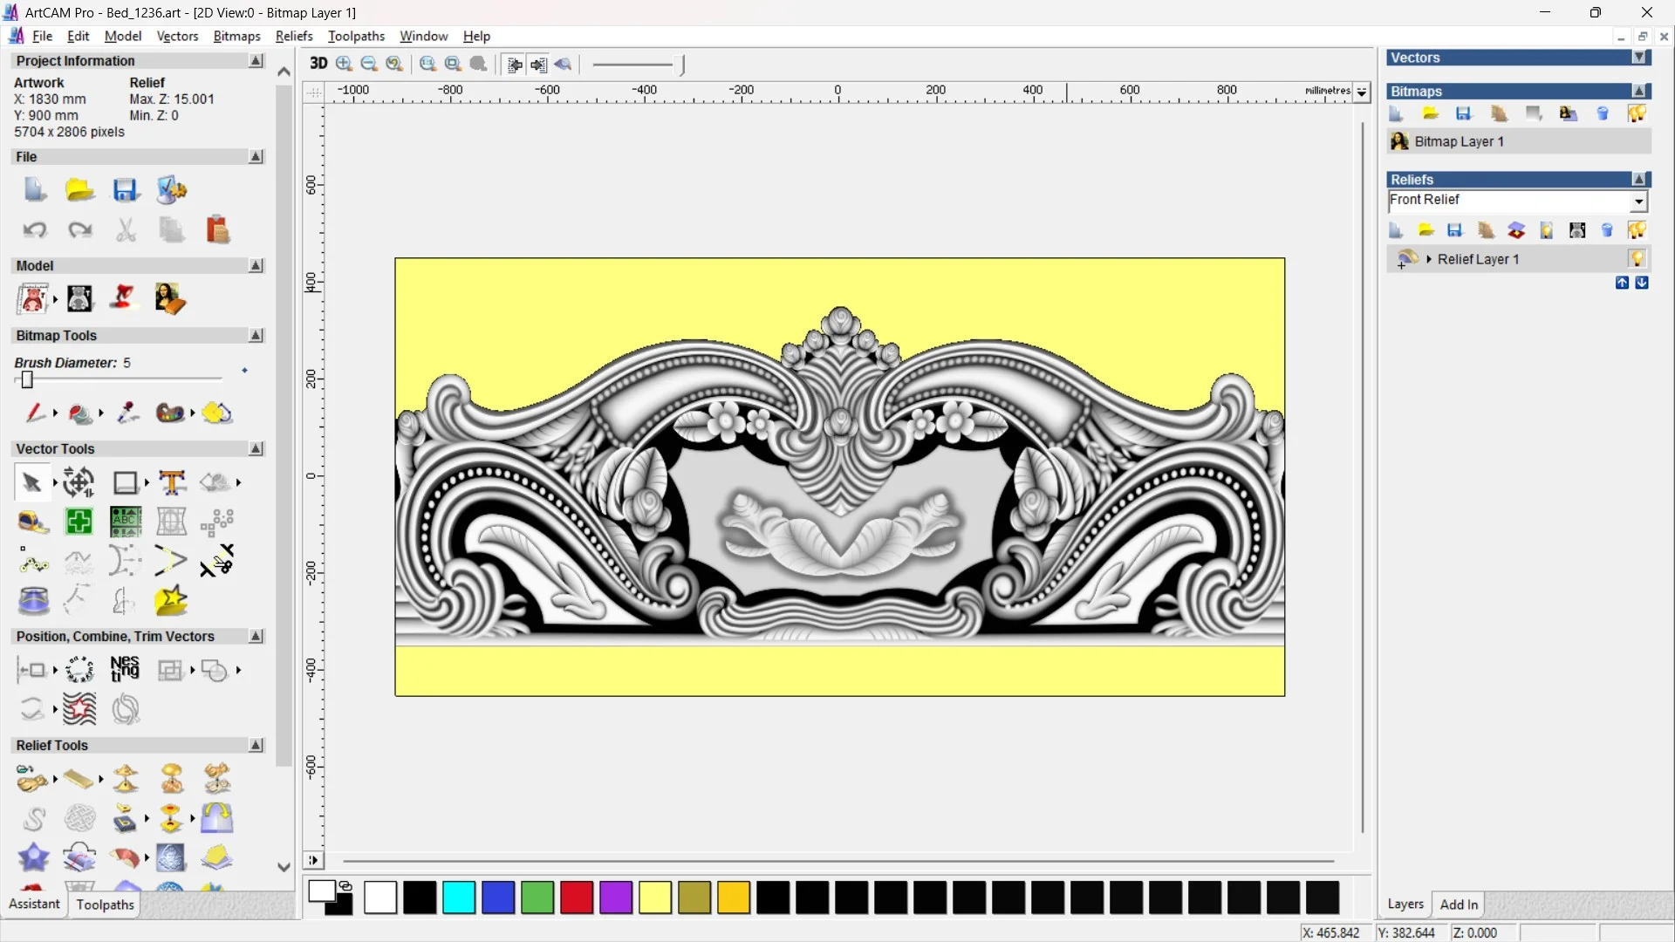Click the Undo arrow icon
Screen dimensions: 1675x942
click(x=35, y=230)
